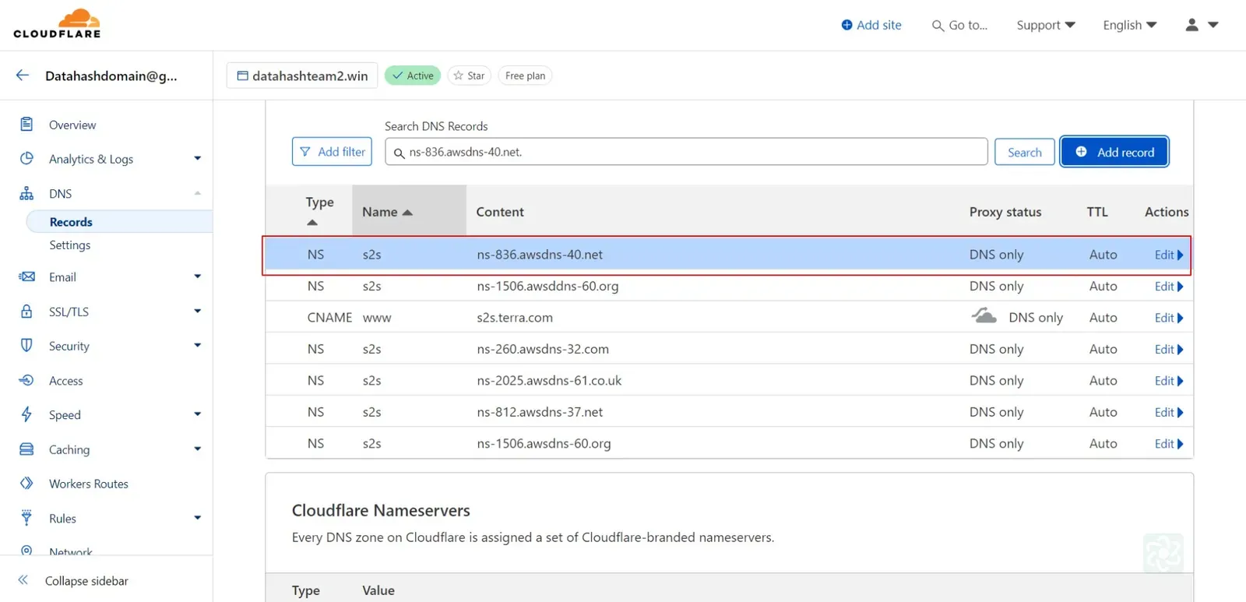Viewport: 1246px width, 602px height.
Task: Open the Settings page under DNS
Action: (x=70, y=245)
